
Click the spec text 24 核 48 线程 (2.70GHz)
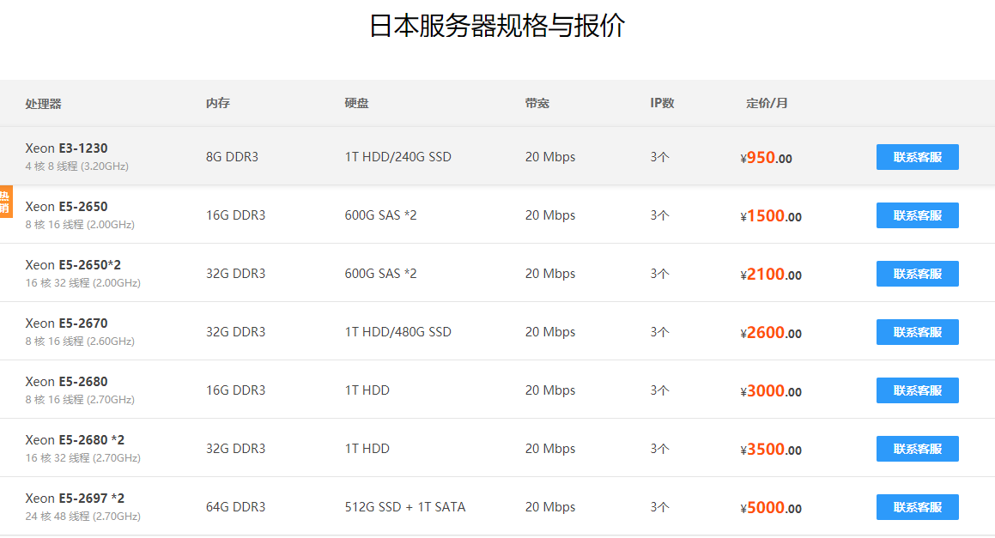tap(83, 517)
